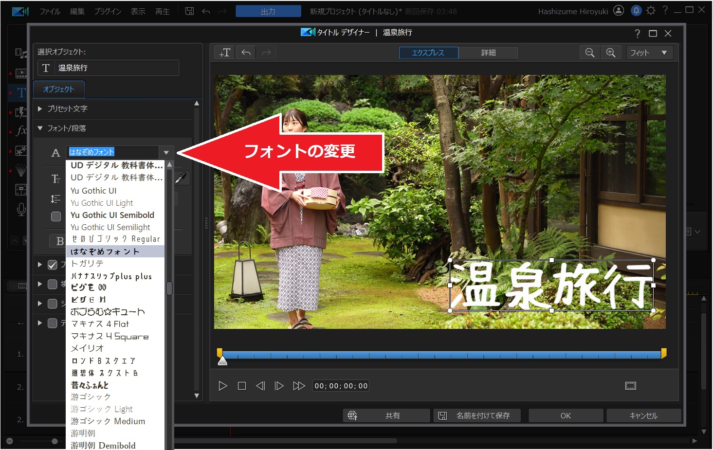The image size is (713, 450).
Task: Open the microphone voice-over room in the sidebar
Action: pos(21,210)
